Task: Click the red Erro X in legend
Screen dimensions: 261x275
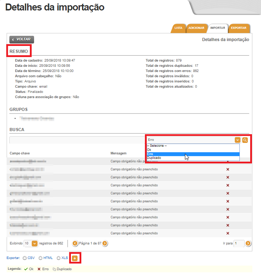Action: pos(39,269)
